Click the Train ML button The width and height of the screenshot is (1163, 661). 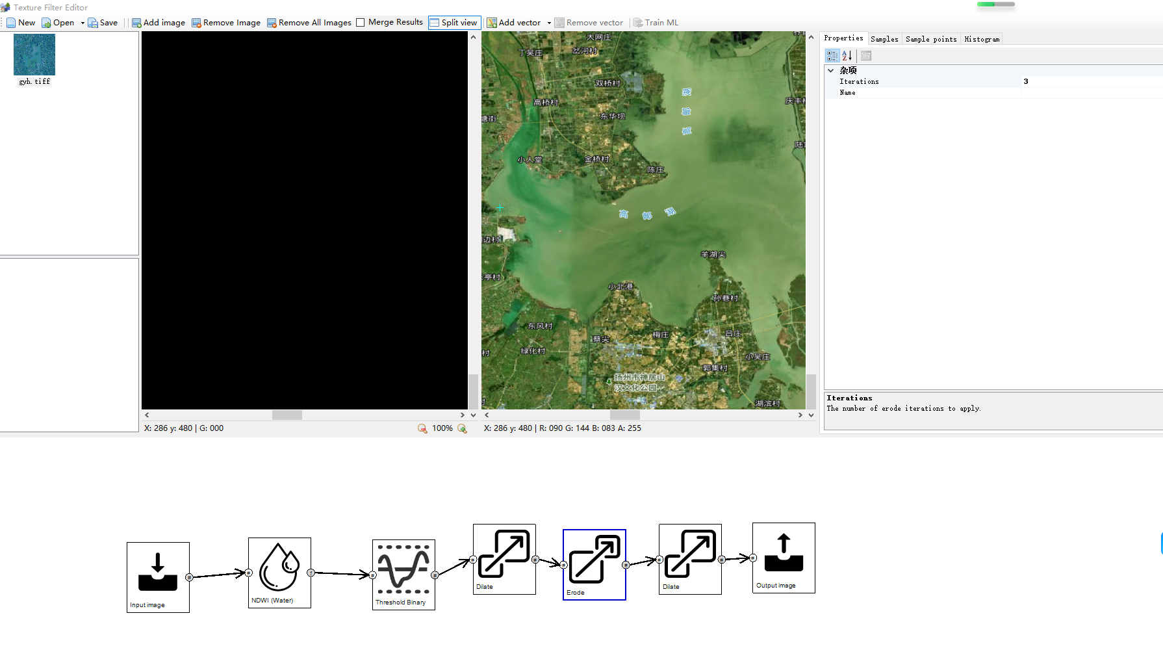[x=656, y=23]
